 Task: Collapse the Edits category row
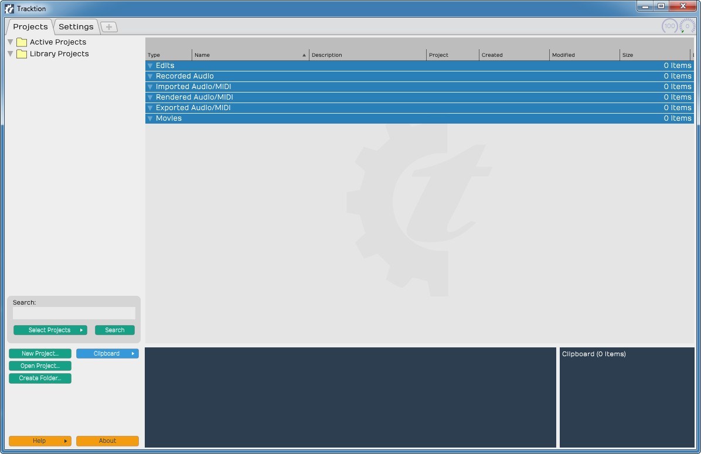click(x=151, y=65)
